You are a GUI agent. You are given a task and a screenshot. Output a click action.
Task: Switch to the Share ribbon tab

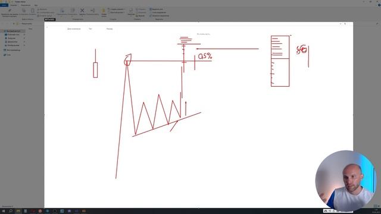26,5
